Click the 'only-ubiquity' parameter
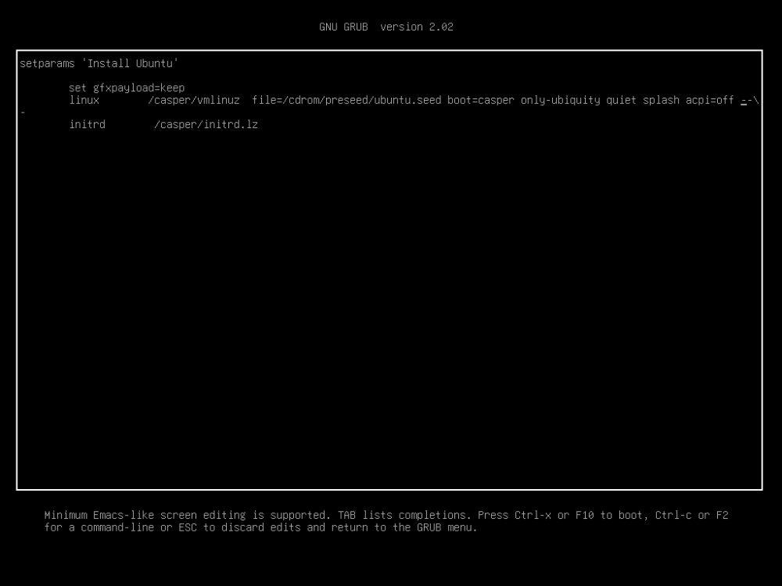The image size is (782, 586). 561,100
